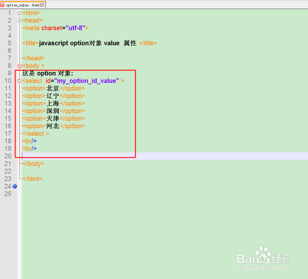Click the closing </body> tag

click(x=33, y=164)
